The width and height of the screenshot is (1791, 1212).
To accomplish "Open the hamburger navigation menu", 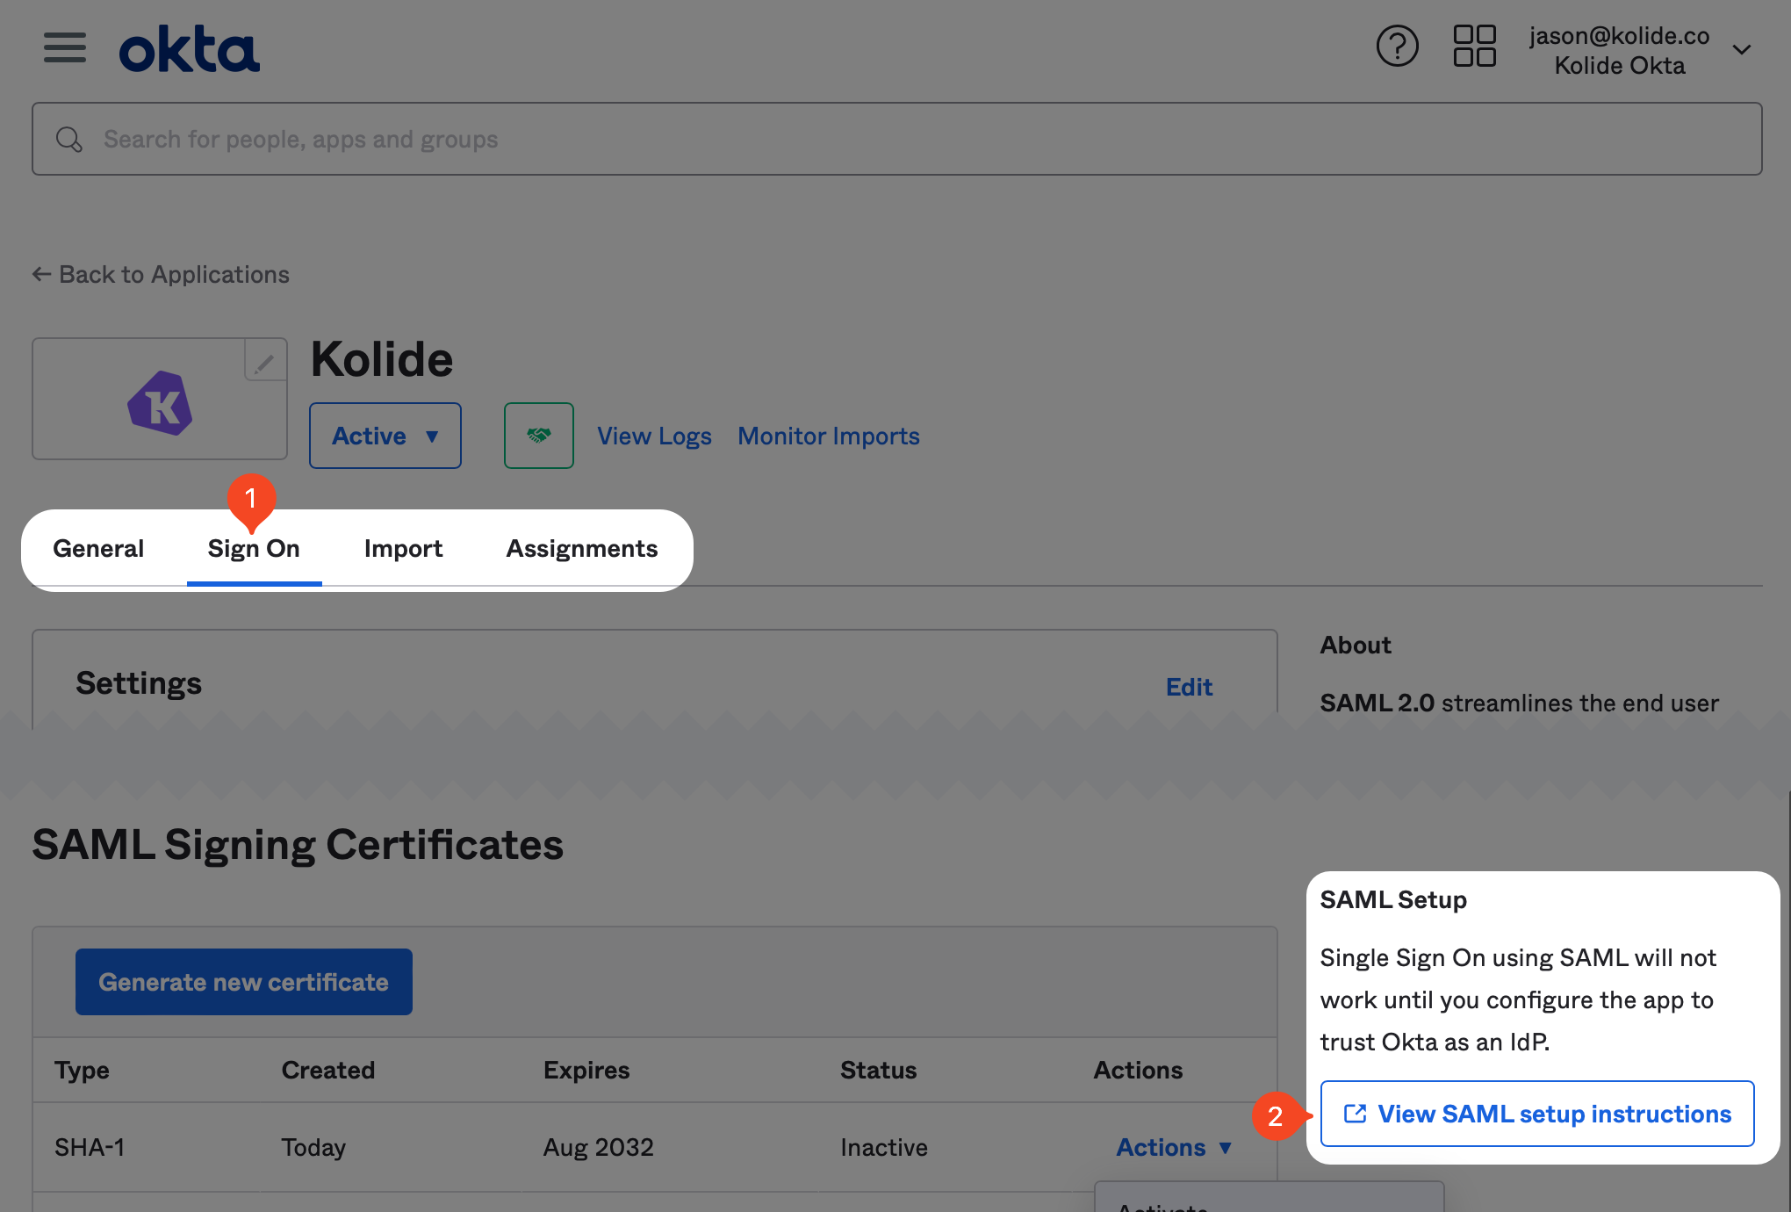I will [x=65, y=48].
